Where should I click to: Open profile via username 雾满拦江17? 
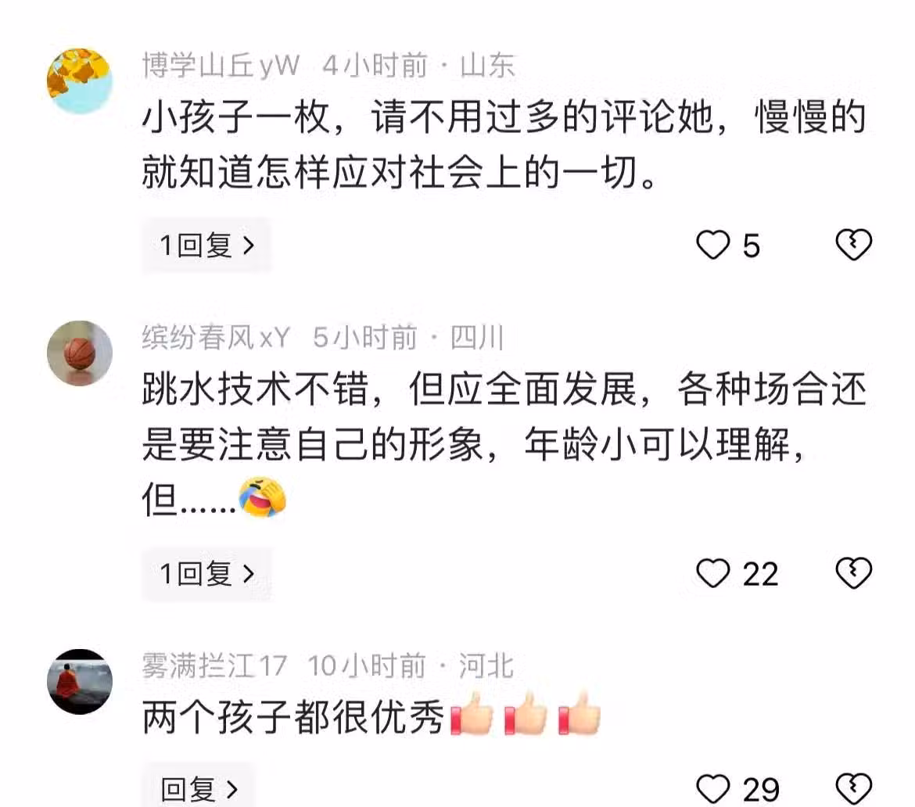pos(214,665)
